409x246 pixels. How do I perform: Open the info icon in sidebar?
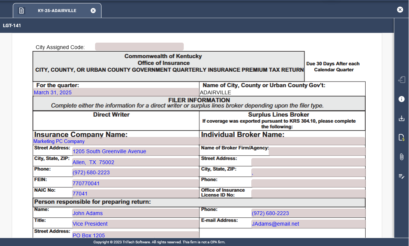point(401,99)
